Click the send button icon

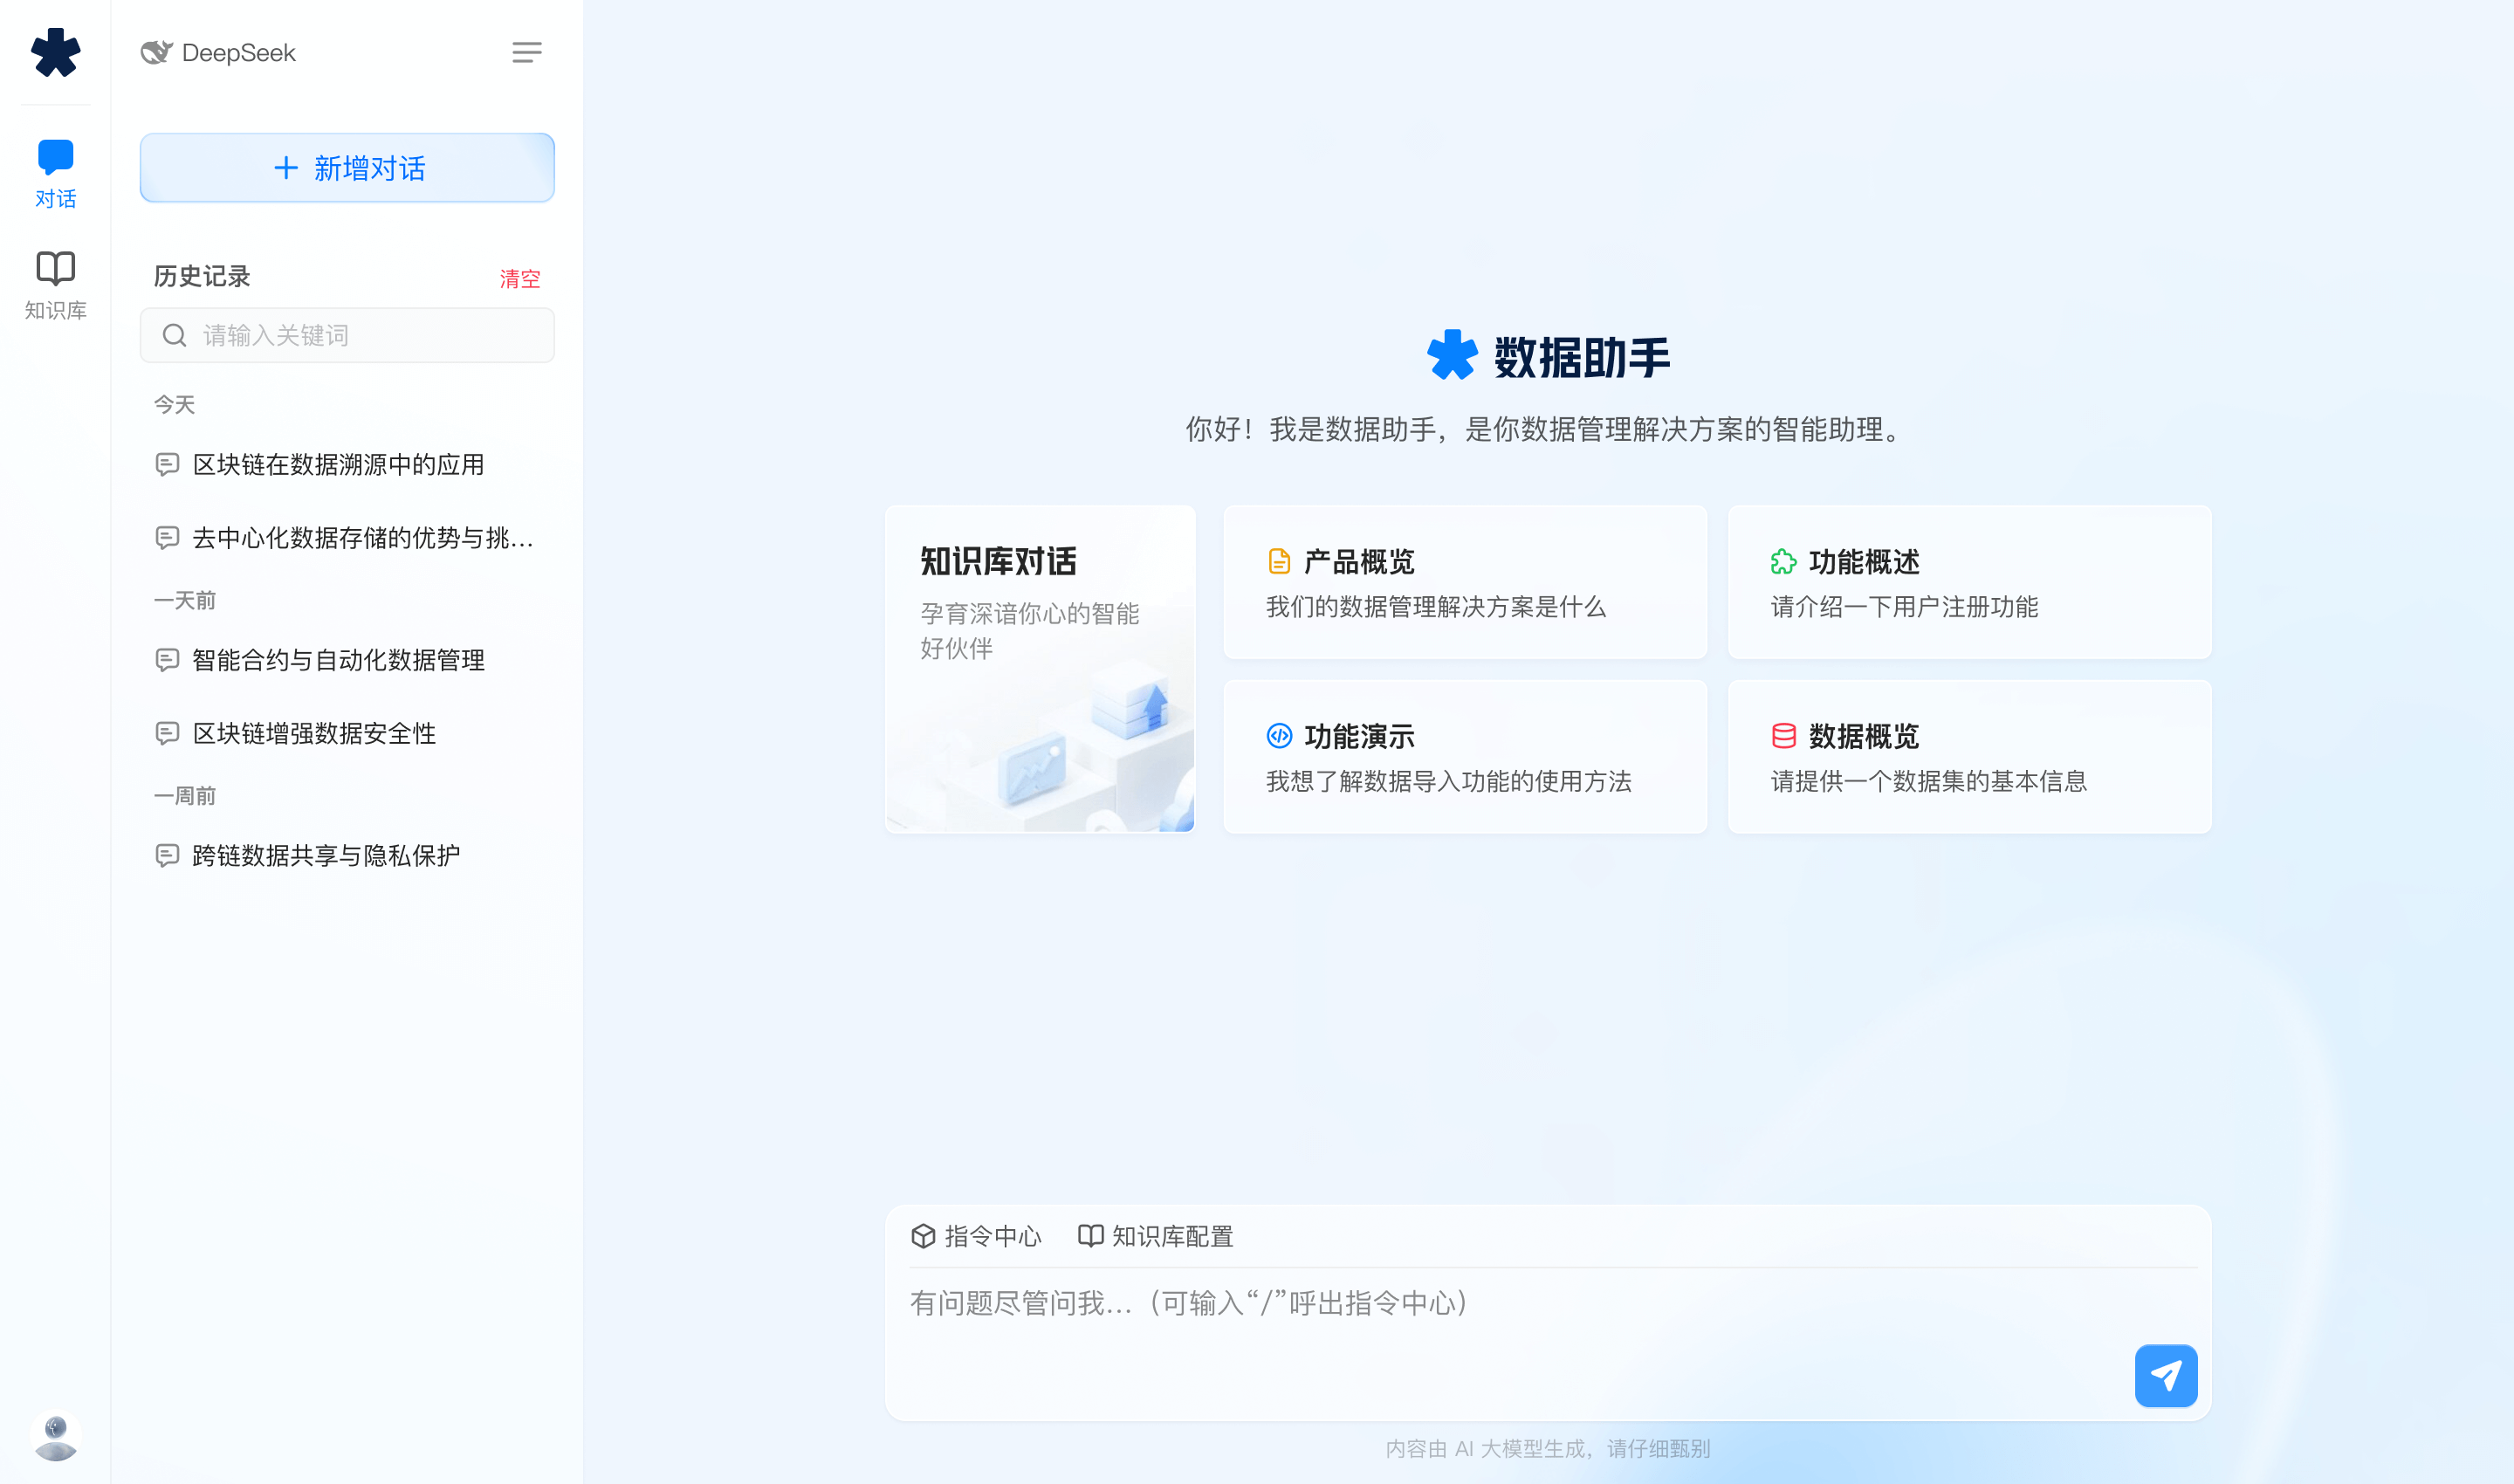coord(2167,1375)
